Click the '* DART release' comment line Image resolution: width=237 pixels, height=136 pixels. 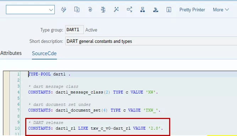[x=46, y=123]
